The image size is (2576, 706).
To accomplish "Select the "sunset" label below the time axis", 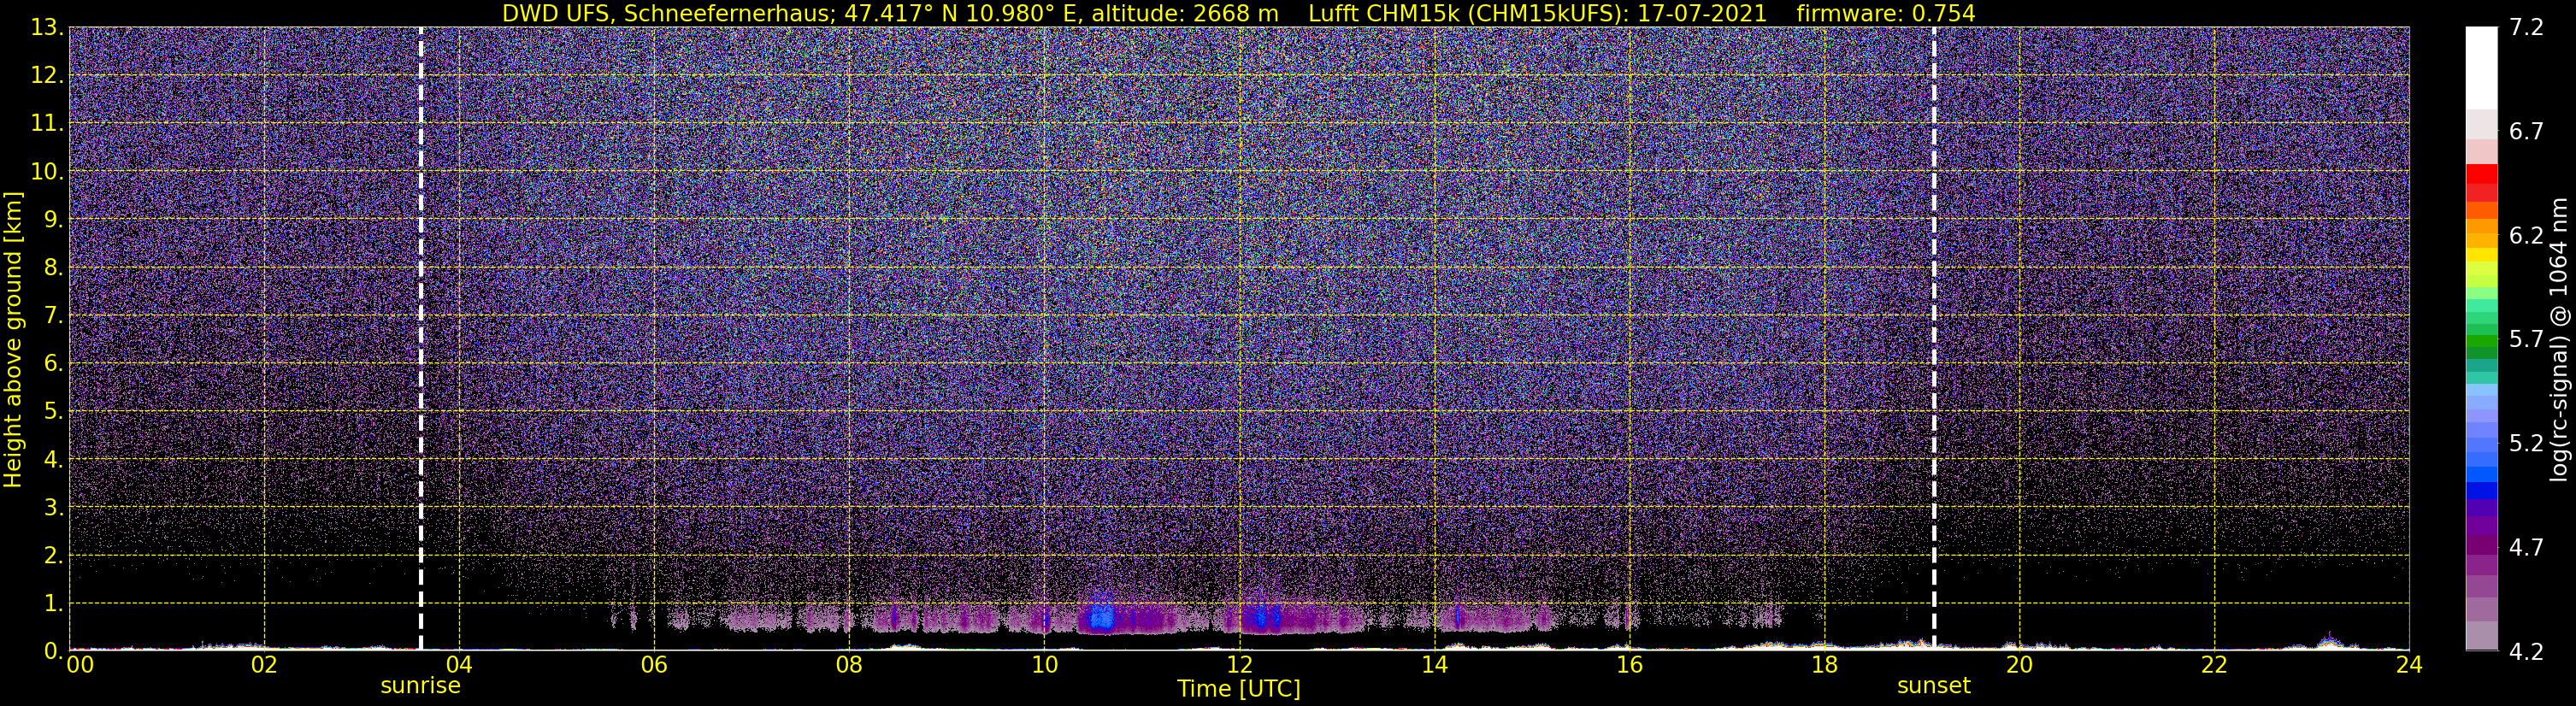I will click(x=1934, y=686).
